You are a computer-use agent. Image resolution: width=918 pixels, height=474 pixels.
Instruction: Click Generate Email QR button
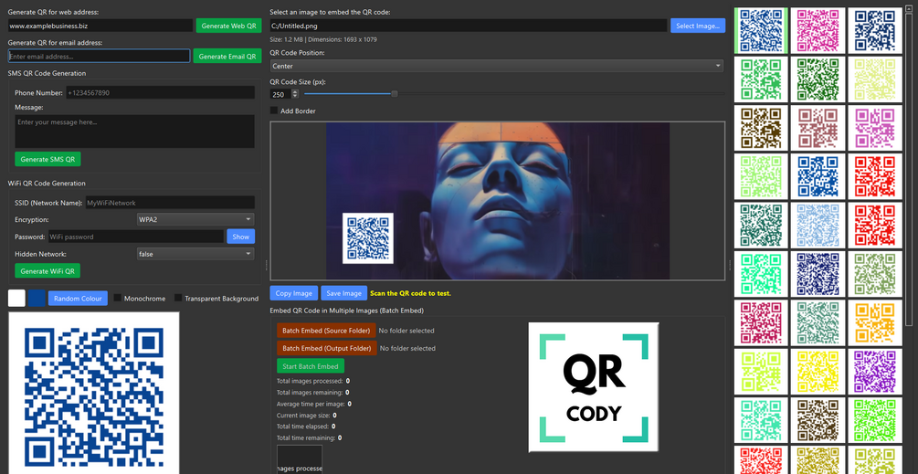coord(227,57)
